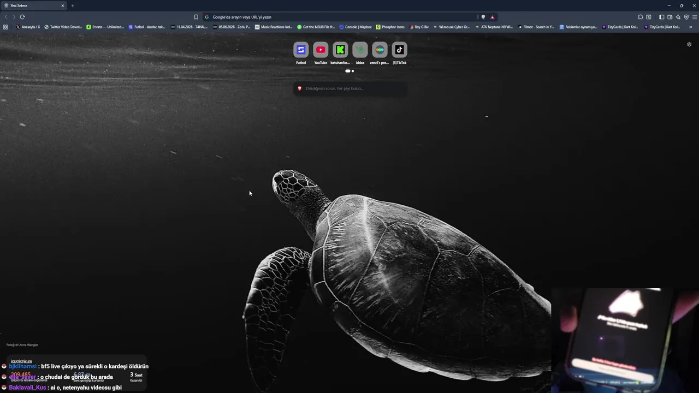Open the Brave Wallet icon

670,17
